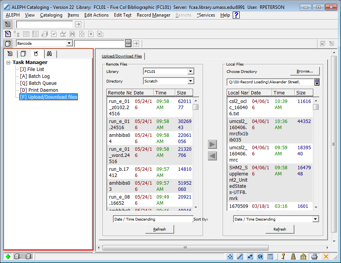Collapse the Task Manager tree node

coord(8,62)
